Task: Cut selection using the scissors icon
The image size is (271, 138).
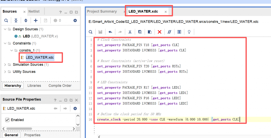Action: (130, 32)
